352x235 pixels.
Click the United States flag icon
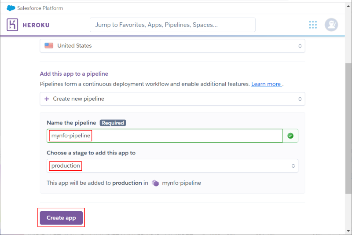49,46
